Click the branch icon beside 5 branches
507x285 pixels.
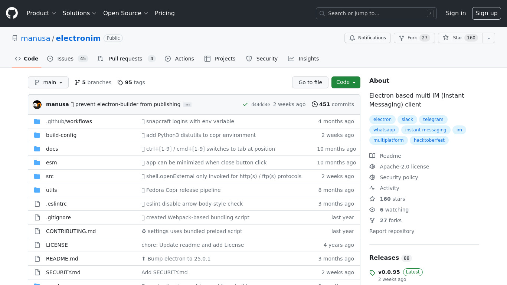[x=78, y=82]
